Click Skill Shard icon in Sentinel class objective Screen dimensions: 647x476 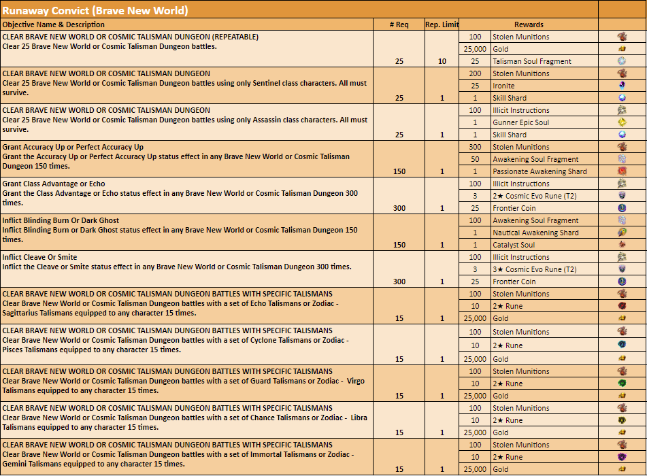pyautogui.click(x=622, y=98)
